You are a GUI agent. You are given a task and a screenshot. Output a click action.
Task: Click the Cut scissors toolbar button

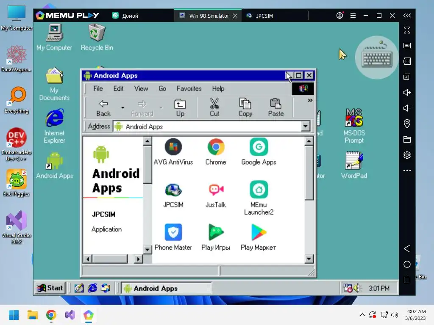tap(214, 107)
